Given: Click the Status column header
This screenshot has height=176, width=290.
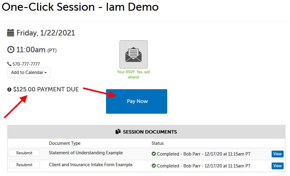Looking at the screenshot, I should pyautogui.click(x=156, y=143).
